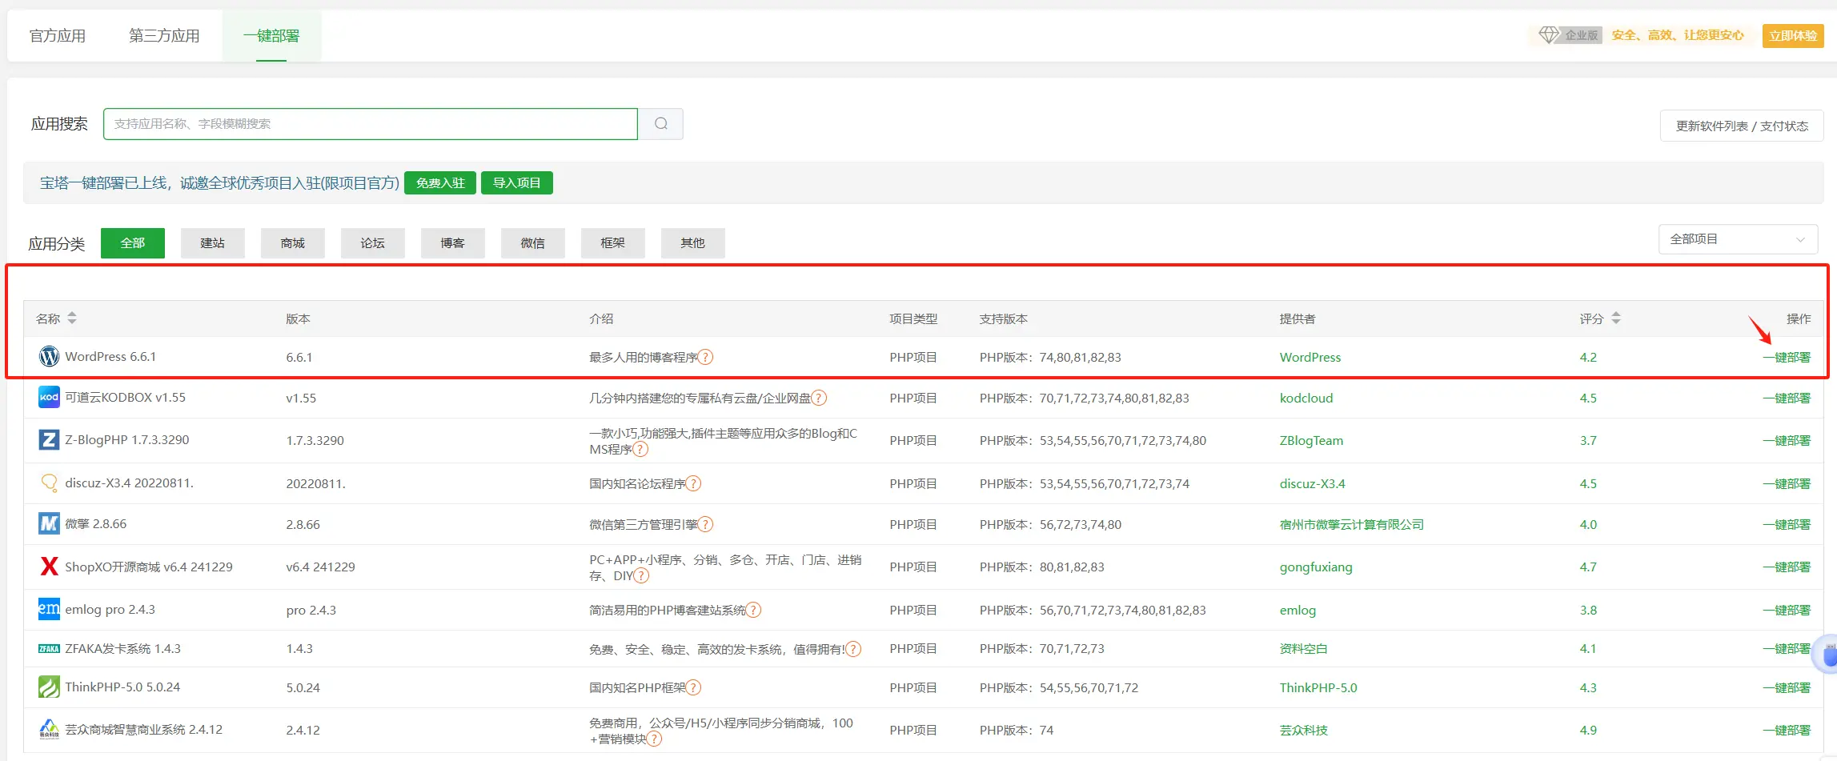Click the 导入项目 button

tap(517, 183)
